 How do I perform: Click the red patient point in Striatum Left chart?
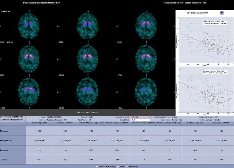click(x=207, y=40)
